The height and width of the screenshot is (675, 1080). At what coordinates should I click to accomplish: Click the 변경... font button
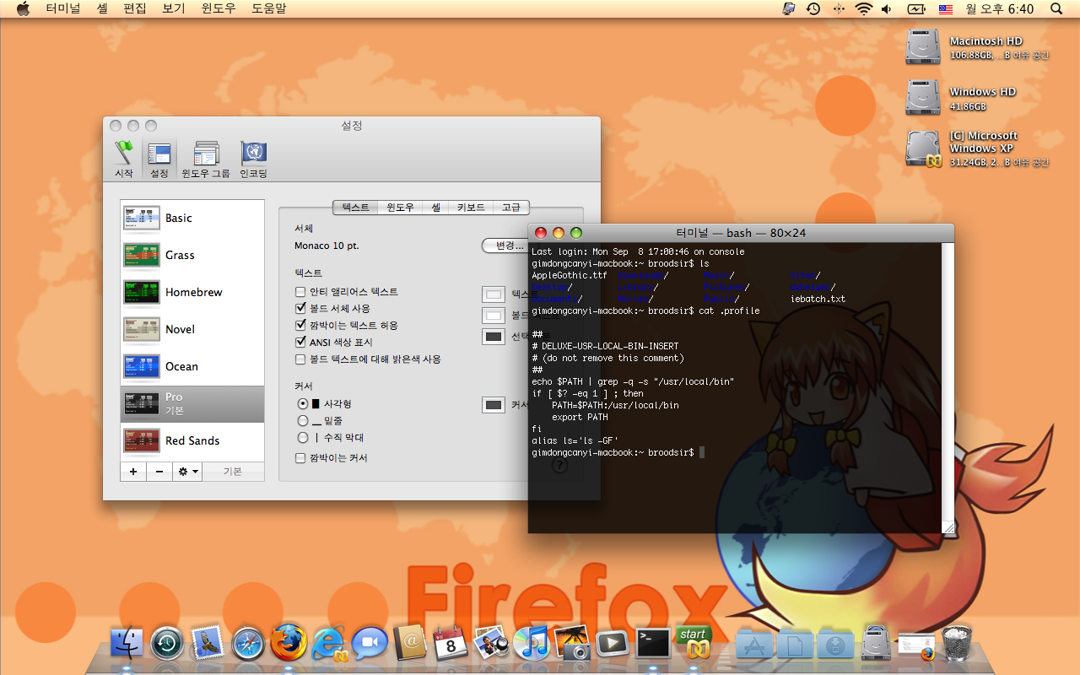click(x=505, y=246)
